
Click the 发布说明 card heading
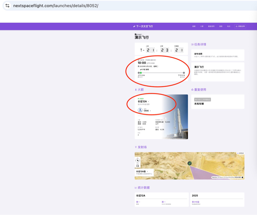point(198,54)
